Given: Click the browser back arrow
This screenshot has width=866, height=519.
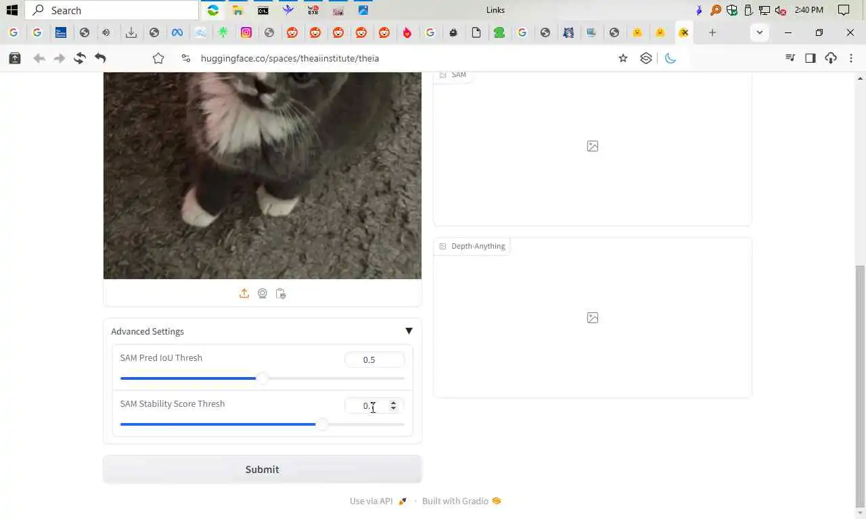Looking at the screenshot, I should [x=39, y=58].
